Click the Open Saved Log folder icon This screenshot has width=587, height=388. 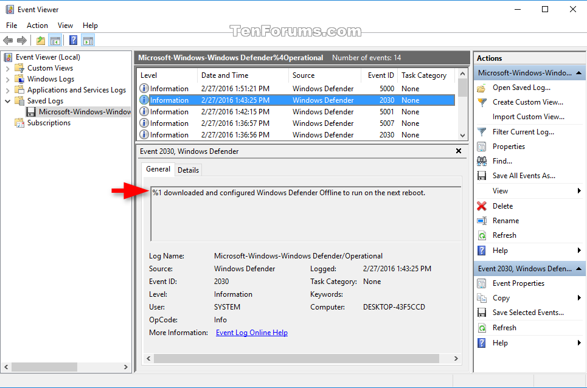pos(482,88)
